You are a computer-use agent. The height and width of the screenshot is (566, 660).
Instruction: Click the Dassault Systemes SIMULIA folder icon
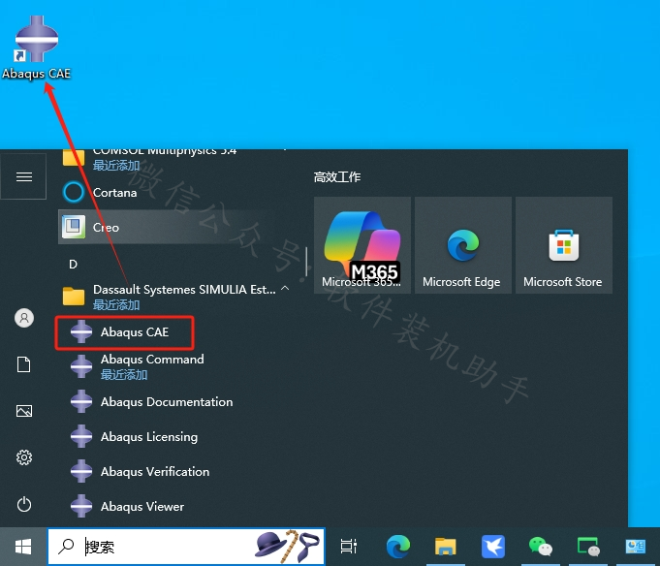[x=74, y=296]
